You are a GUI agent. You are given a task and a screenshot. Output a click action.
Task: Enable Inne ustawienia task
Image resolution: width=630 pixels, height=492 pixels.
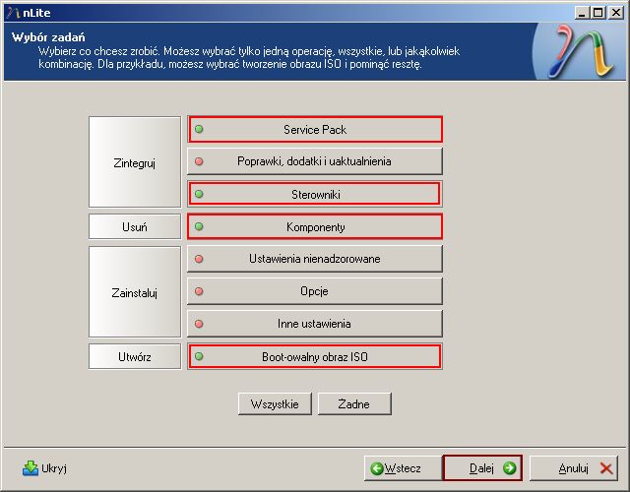(315, 324)
